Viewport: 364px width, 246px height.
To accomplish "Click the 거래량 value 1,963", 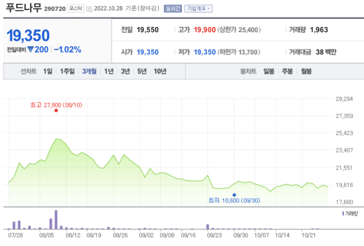I will tap(319, 29).
